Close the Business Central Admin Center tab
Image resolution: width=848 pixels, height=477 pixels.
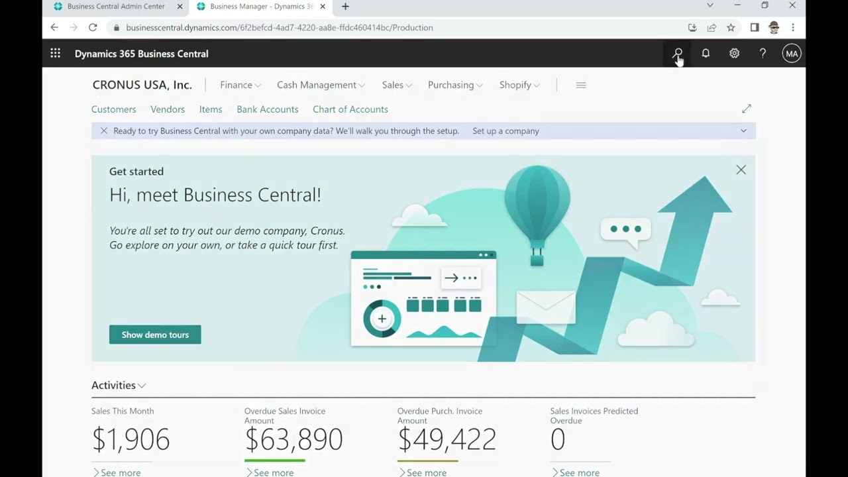tap(180, 7)
